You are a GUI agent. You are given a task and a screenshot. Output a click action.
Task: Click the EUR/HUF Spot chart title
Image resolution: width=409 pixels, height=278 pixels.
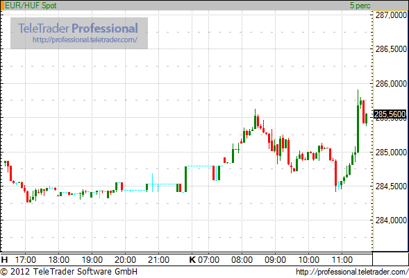pyautogui.click(x=31, y=6)
